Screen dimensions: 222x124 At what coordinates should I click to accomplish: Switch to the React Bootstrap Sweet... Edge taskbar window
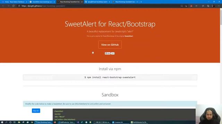(43, 122)
